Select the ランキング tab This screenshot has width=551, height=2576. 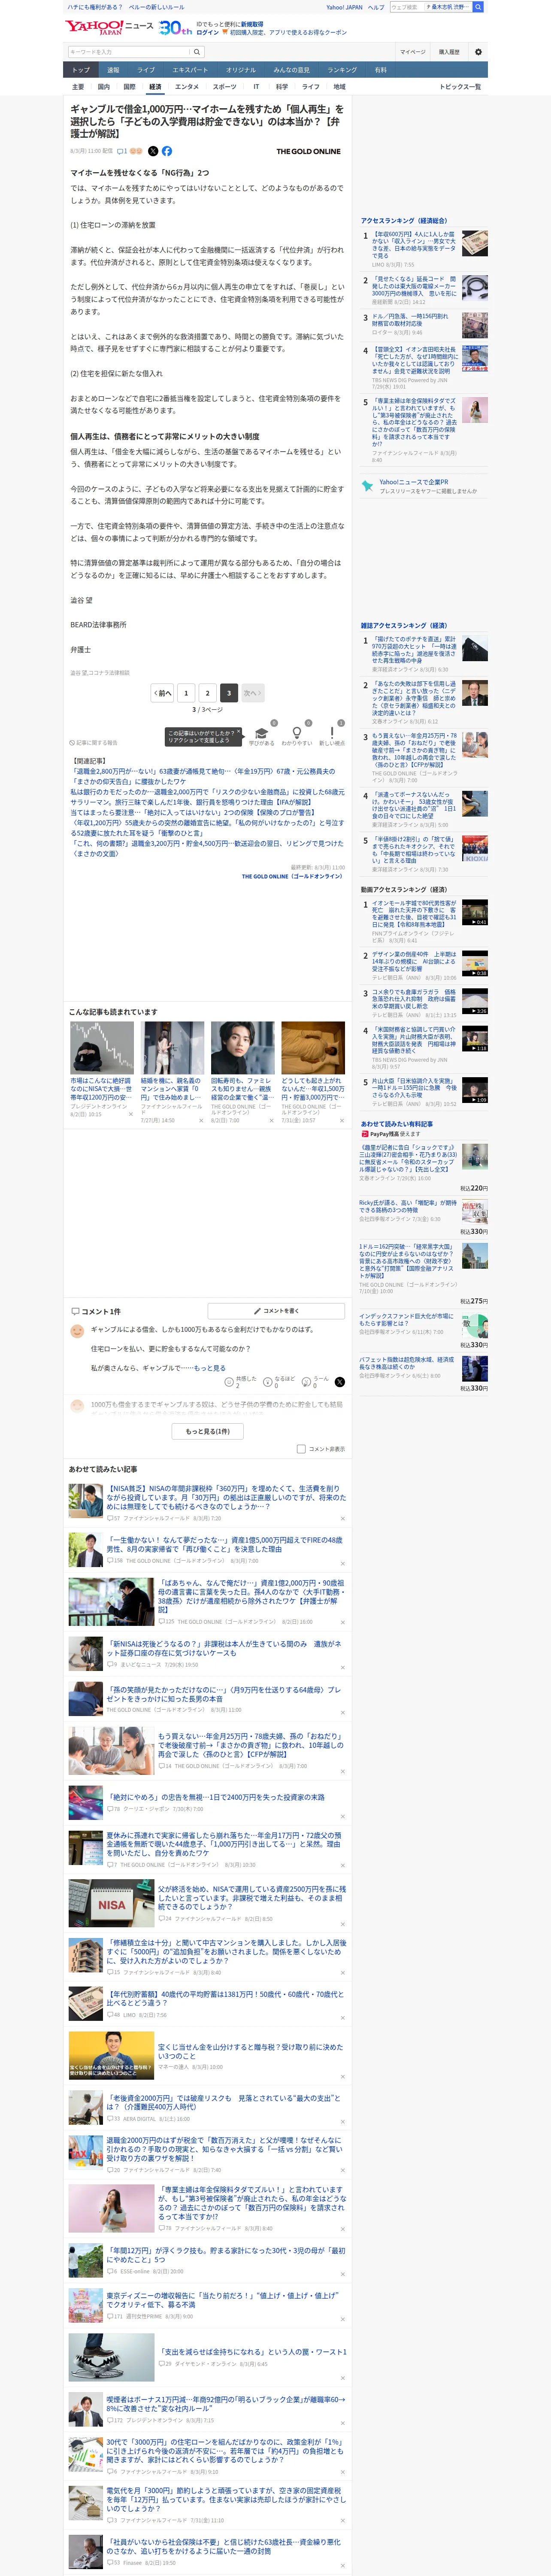pyautogui.click(x=342, y=70)
